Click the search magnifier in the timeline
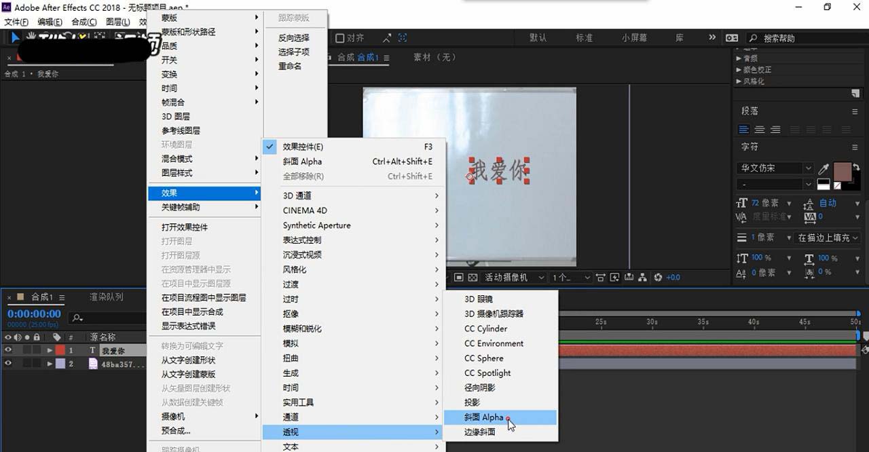The image size is (869, 452). tap(76, 317)
